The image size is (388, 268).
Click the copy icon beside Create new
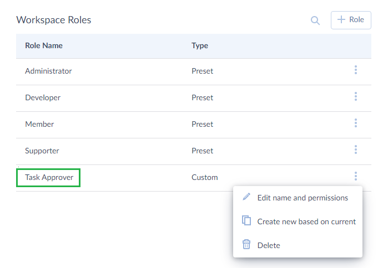pos(246,220)
